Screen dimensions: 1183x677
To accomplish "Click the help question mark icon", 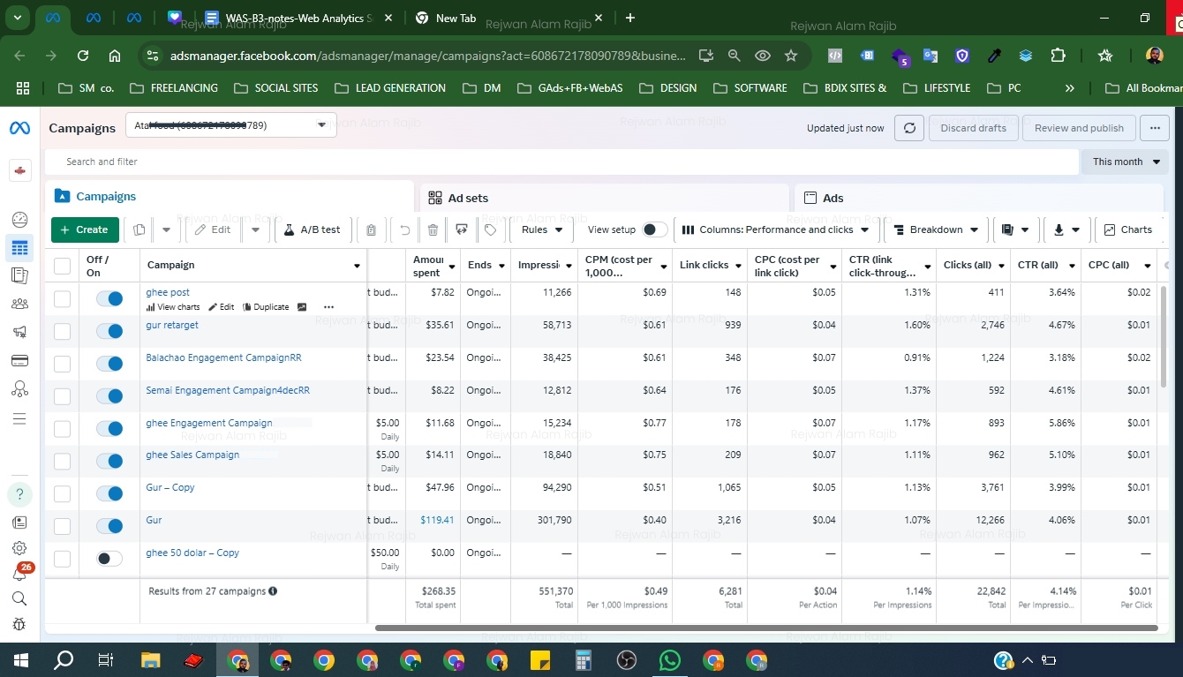I will [x=19, y=493].
